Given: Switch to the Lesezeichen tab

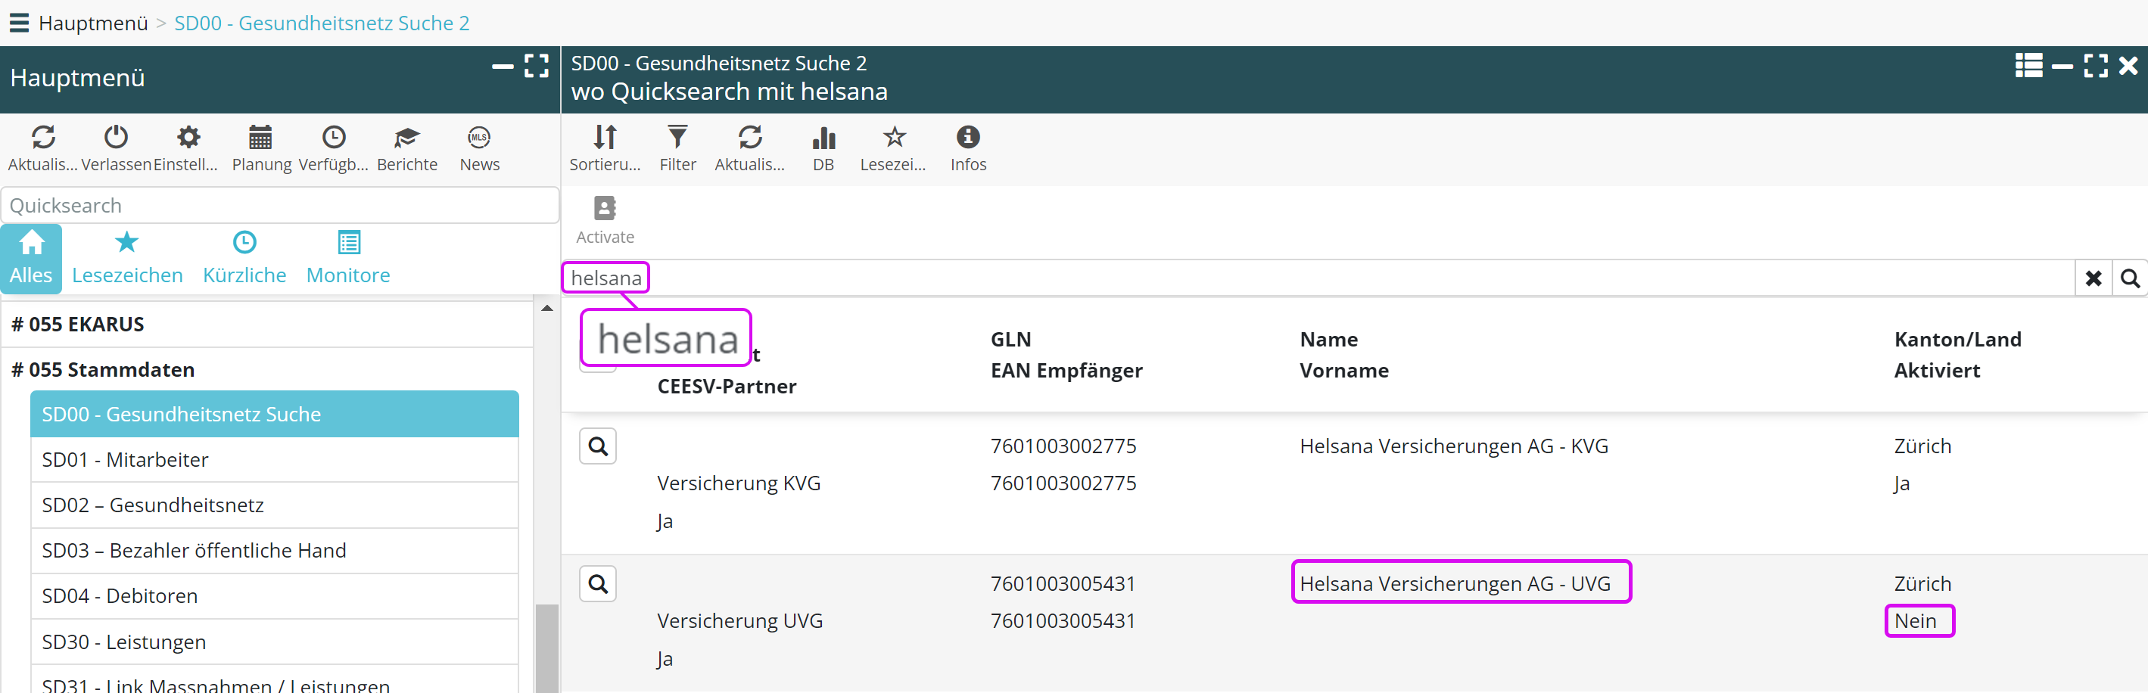Looking at the screenshot, I should [126, 259].
